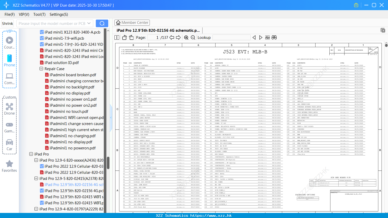Open iPadmini1 no charging.pdf
The height and width of the screenshot is (218, 388).
tap(73, 136)
